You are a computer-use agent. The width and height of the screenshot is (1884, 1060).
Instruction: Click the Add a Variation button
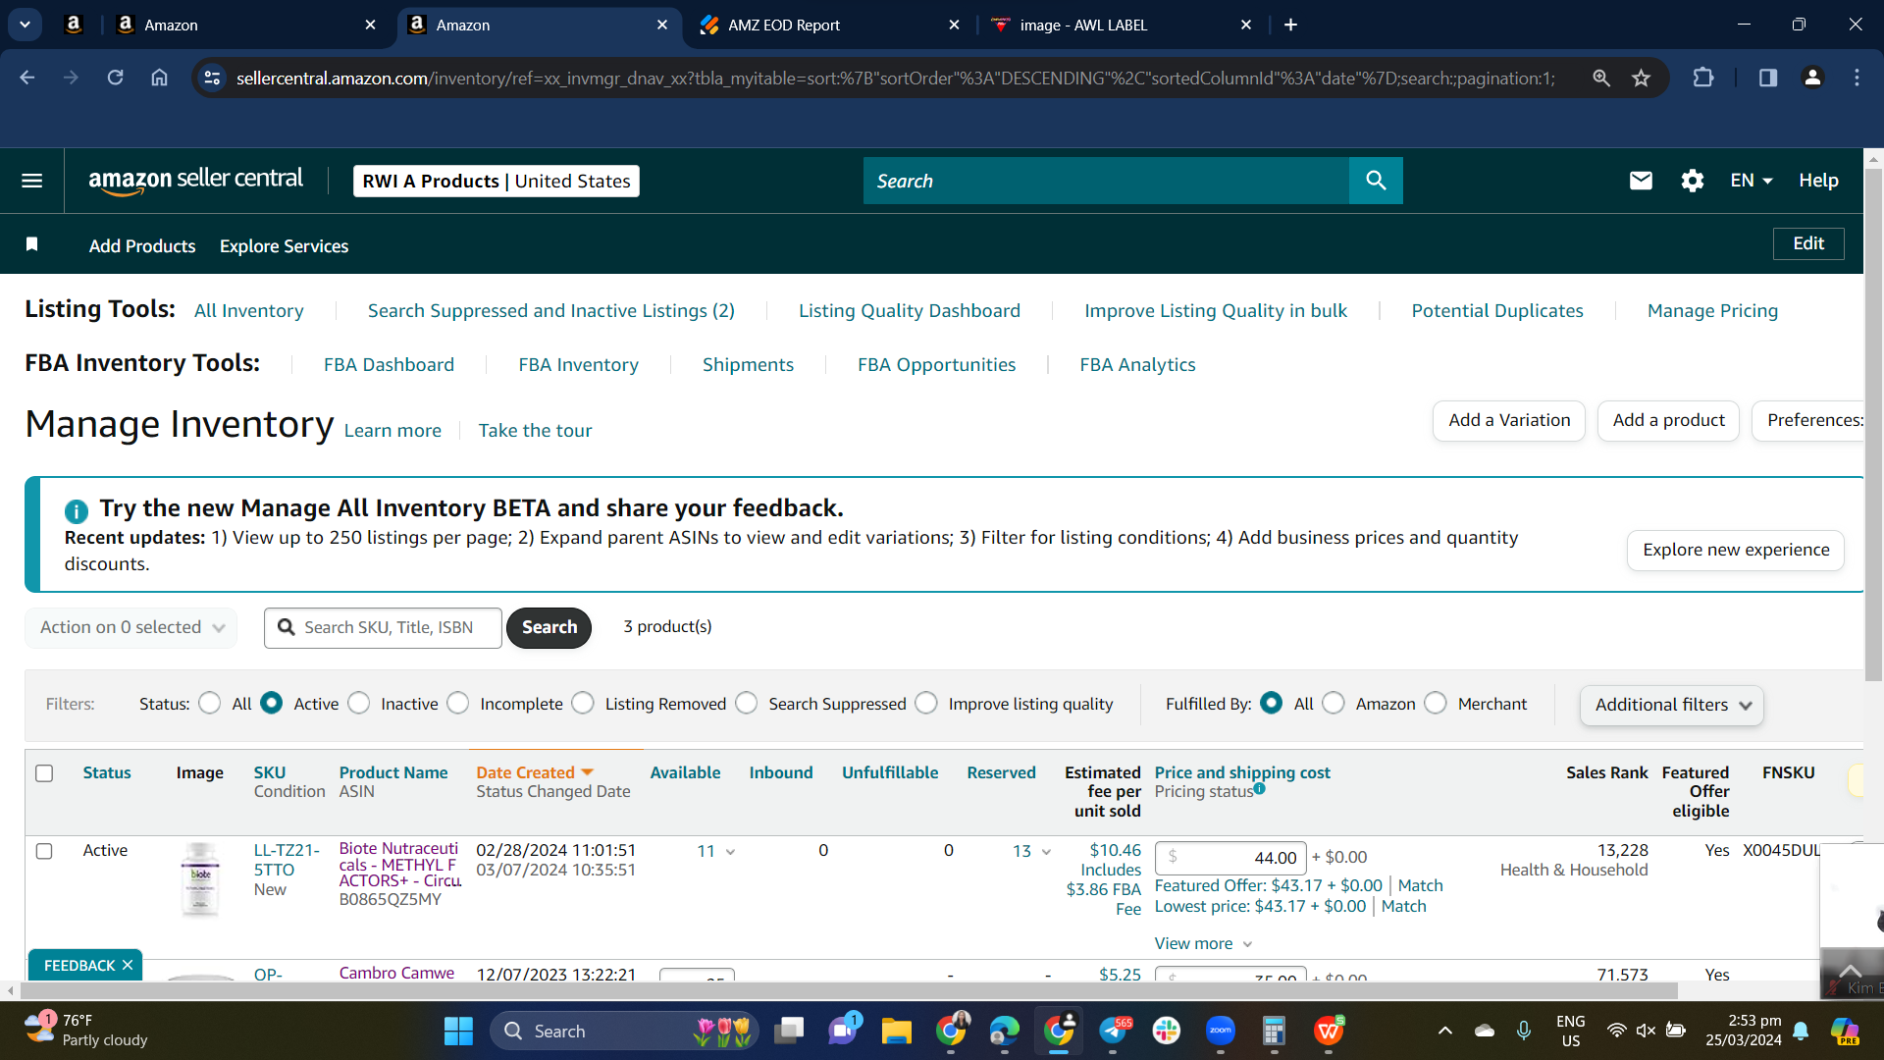click(1509, 420)
